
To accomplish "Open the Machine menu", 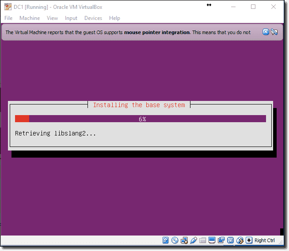I will tap(30, 18).
